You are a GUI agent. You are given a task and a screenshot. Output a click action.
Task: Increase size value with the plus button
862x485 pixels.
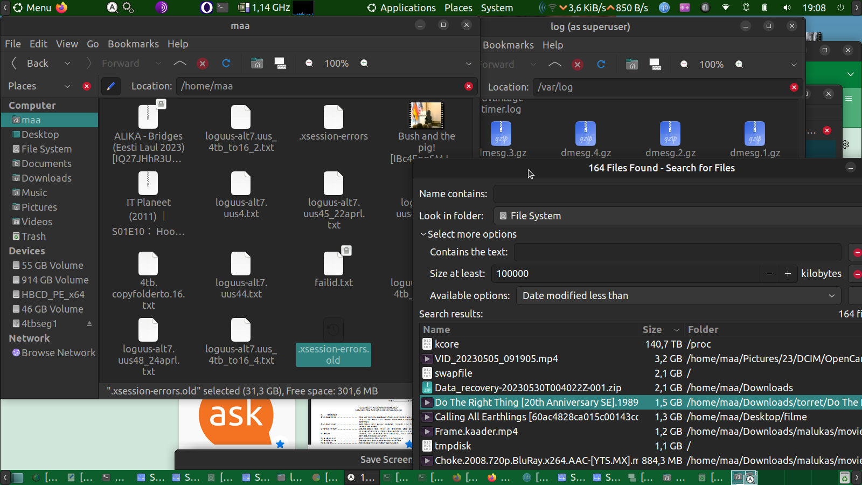tap(788, 274)
